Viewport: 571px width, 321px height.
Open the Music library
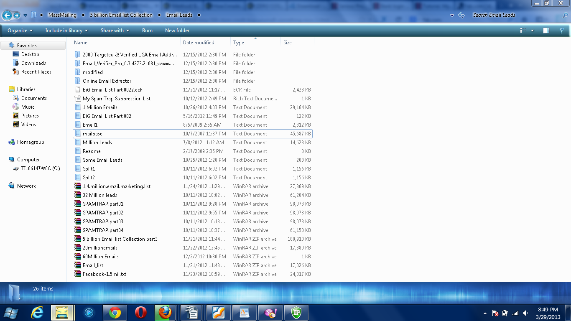(x=28, y=107)
